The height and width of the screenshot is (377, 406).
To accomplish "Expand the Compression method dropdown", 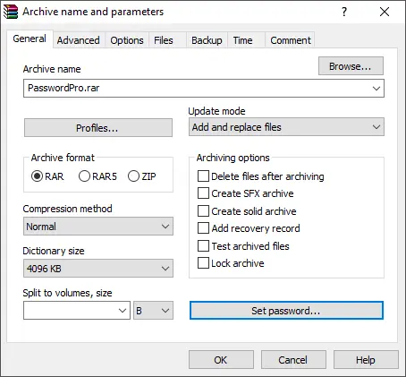I will [98, 227].
